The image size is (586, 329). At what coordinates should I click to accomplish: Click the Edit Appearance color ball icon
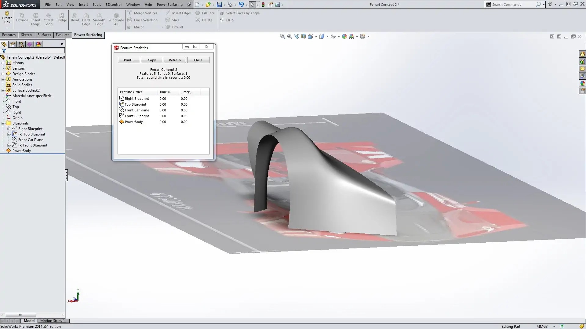[x=344, y=36]
